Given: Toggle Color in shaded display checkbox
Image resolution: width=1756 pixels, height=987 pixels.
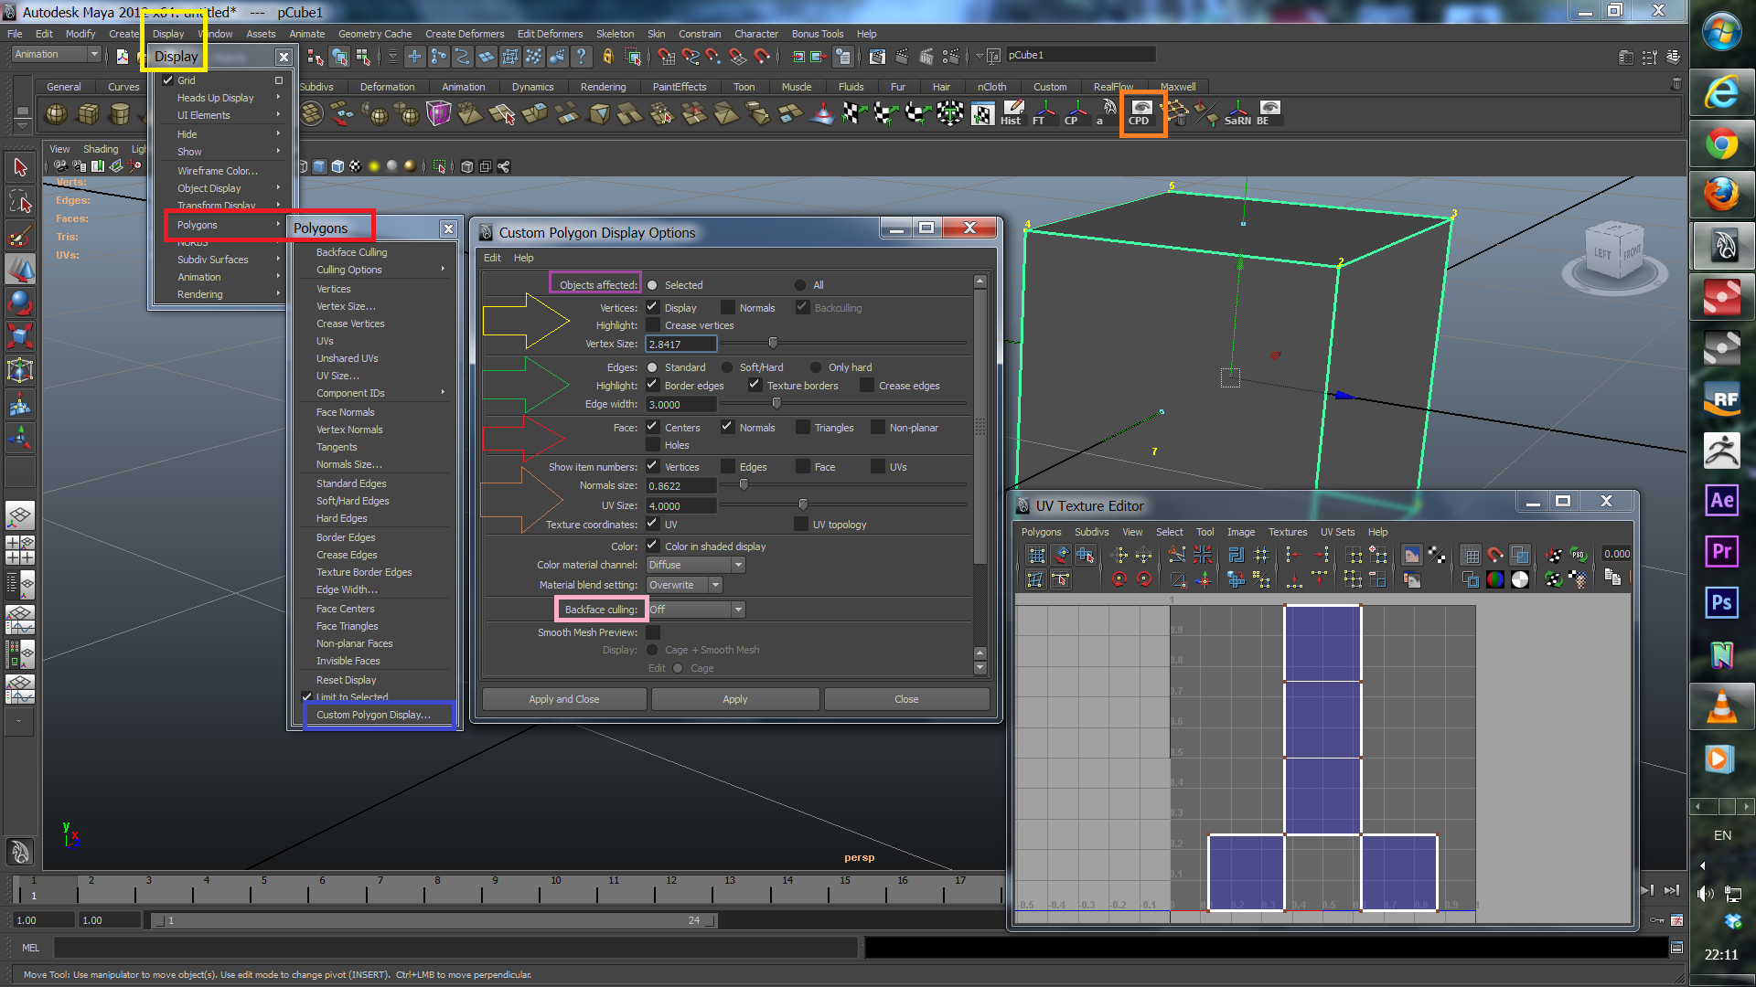Looking at the screenshot, I should point(652,546).
